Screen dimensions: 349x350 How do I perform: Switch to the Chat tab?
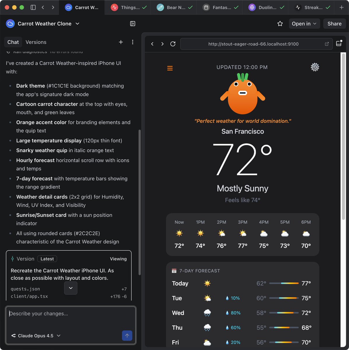(x=13, y=42)
